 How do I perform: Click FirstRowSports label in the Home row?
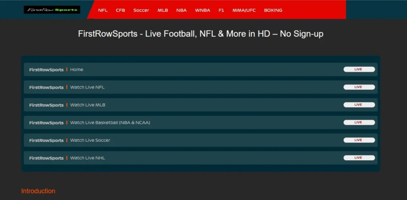pyautogui.click(x=46, y=70)
